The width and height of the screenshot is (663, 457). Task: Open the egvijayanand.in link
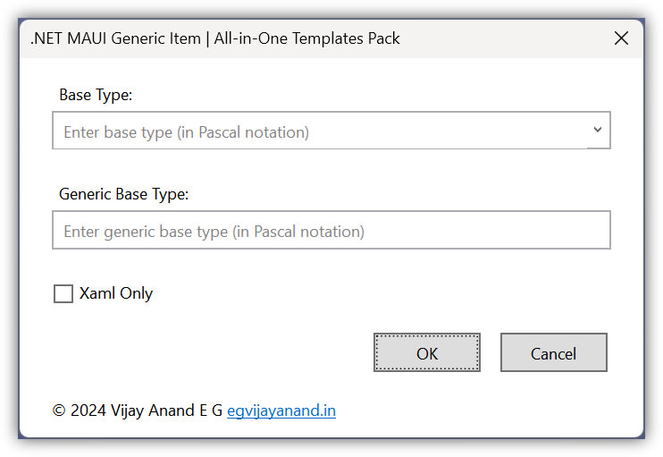point(281,410)
